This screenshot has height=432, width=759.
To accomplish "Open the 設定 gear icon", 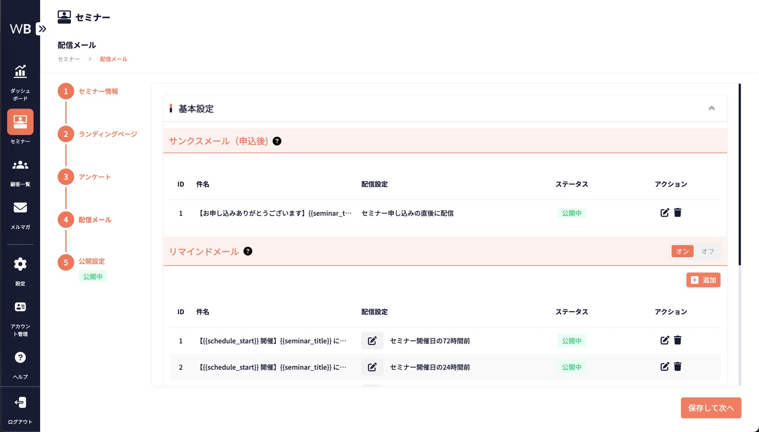I will coord(20,264).
